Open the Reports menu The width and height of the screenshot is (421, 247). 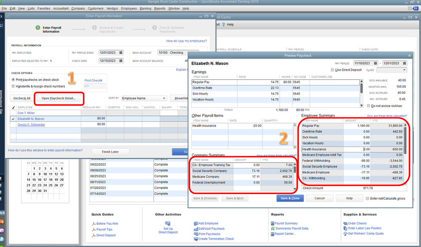click(160, 8)
